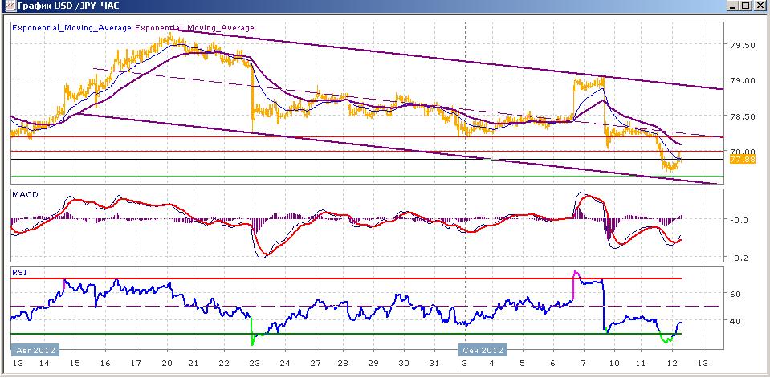Click the current price tag 77.88
Image resolution: width=770 pixels, height=378 pixels.
click(x=742, y=160)
